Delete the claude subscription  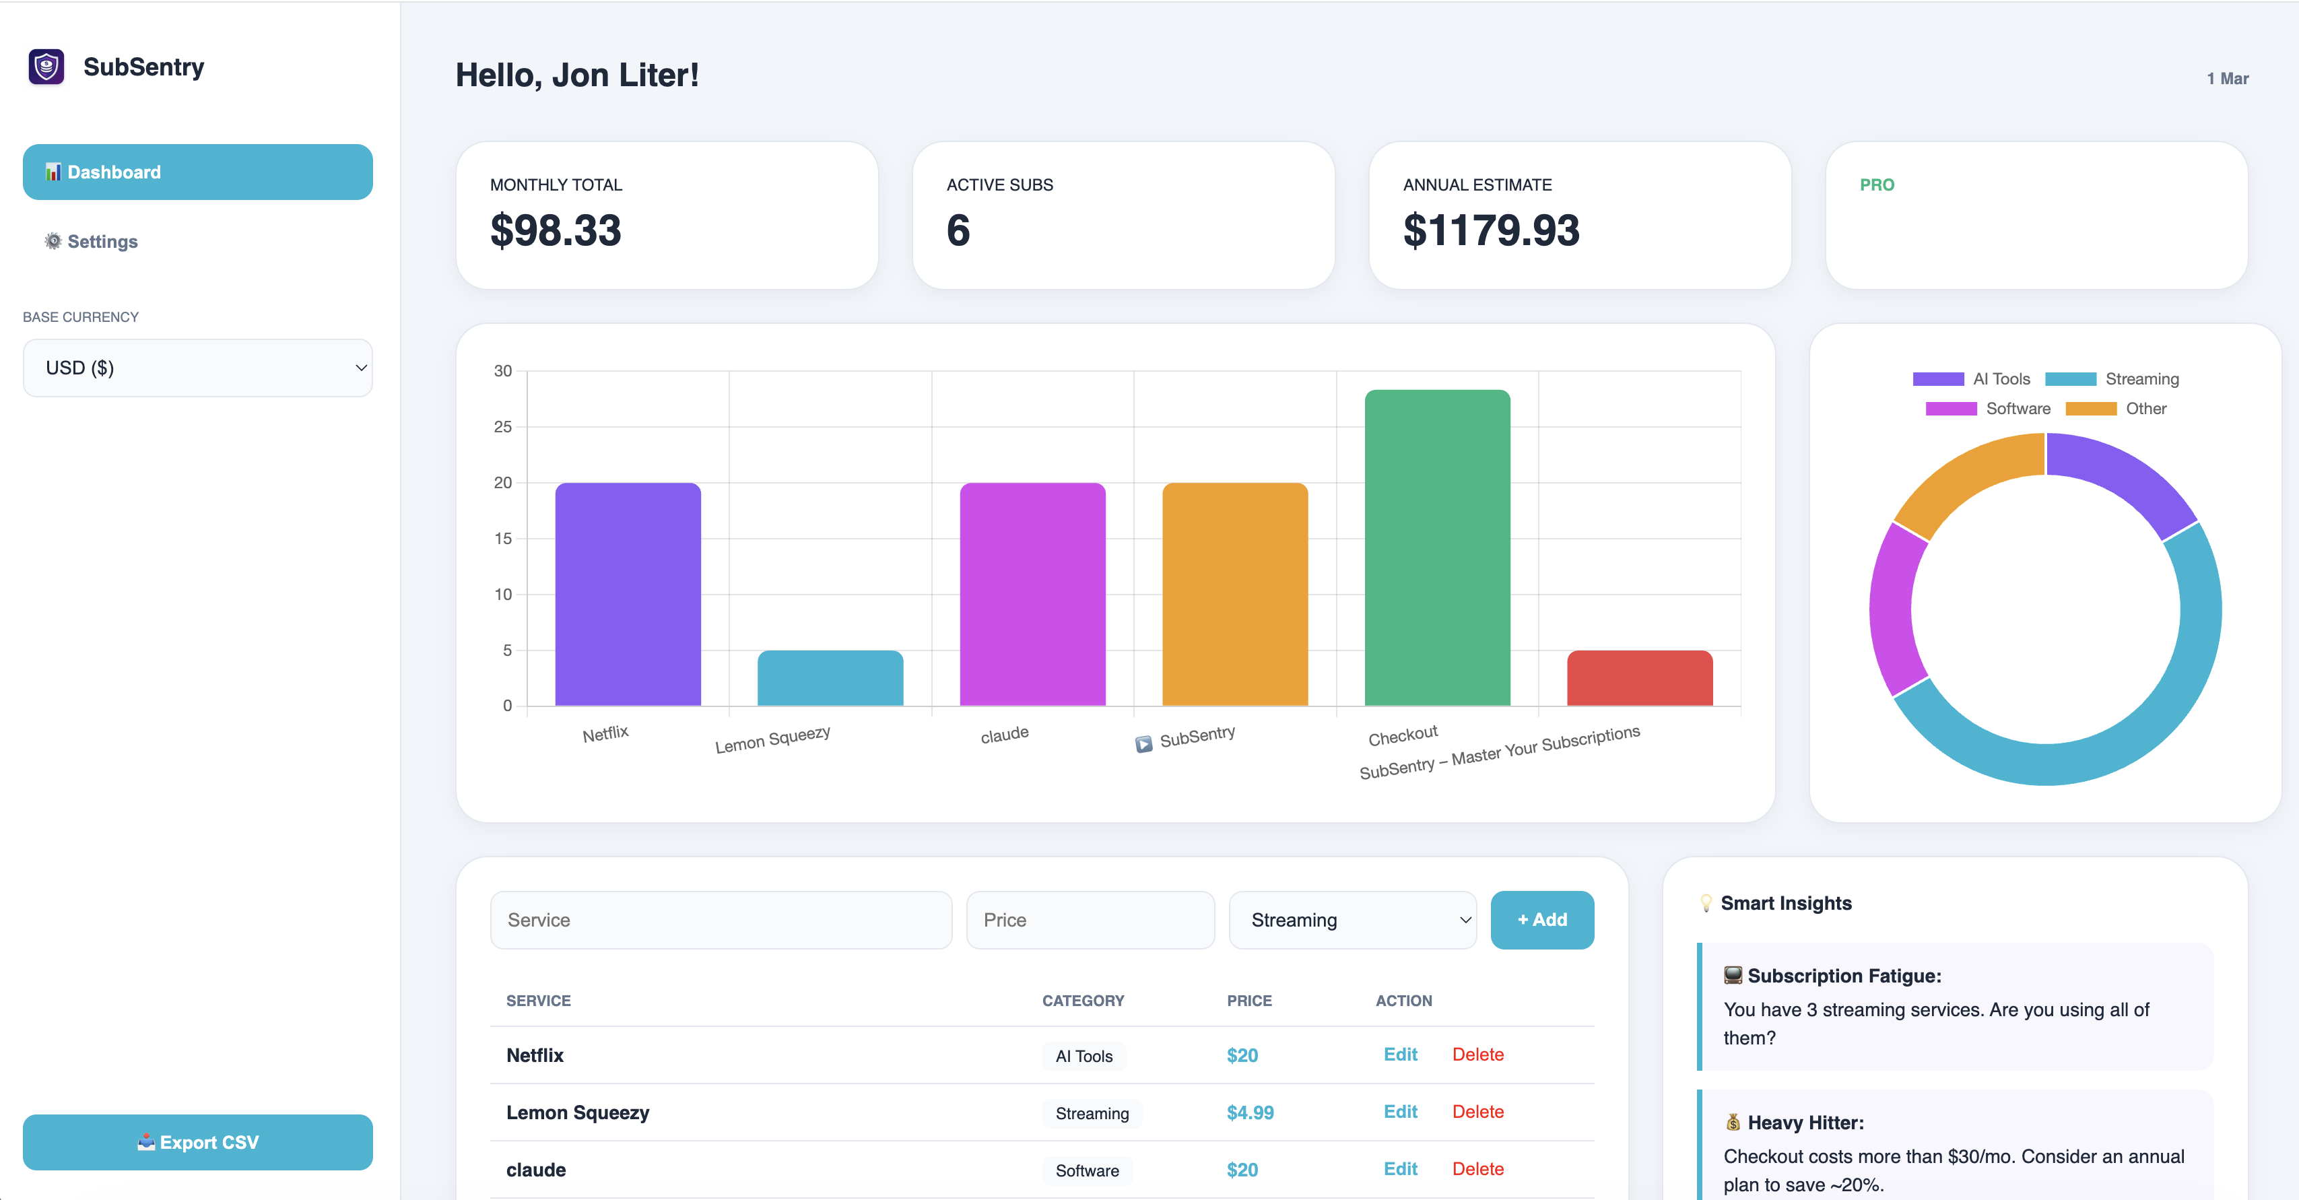(x=1477, y=1169)
